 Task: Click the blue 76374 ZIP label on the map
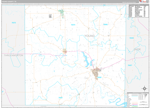(73, 25)
